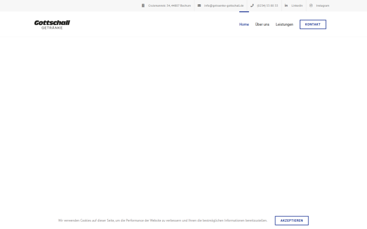The height and width of the screenshot is (229, 367).
Task: Accept cookies with AKZEPTIEREN button
Action: [292, 220]
